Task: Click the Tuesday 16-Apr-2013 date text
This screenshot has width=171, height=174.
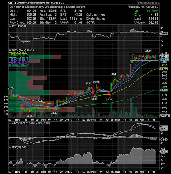Action: 143,7
